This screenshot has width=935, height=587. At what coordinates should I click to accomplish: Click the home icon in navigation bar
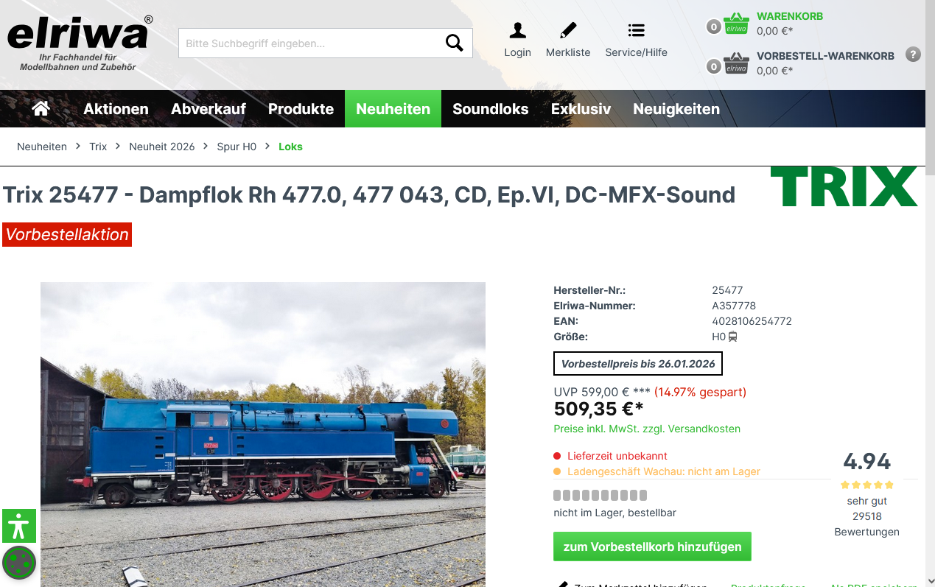point(41,108)
